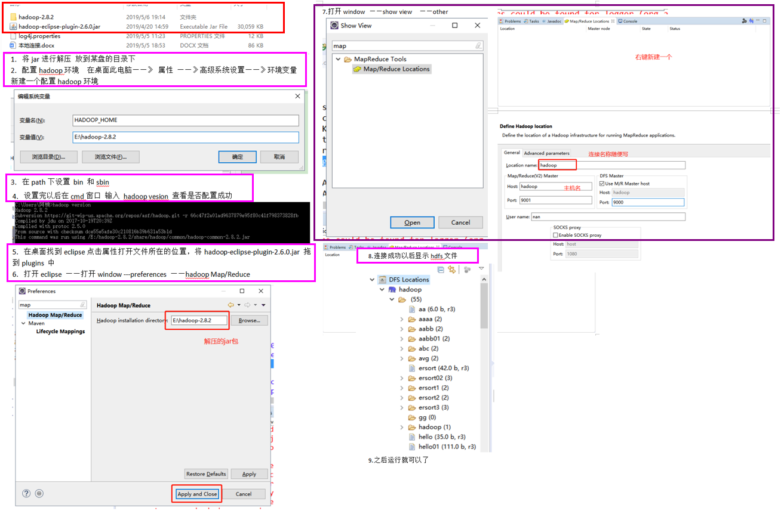
Task: Click the file icon of ersort (42.0 b, r3)
Action: click(413, 369)
